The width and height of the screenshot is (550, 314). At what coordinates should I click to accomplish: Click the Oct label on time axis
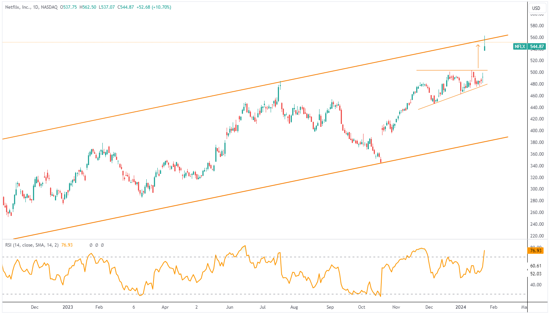point(362,307)
